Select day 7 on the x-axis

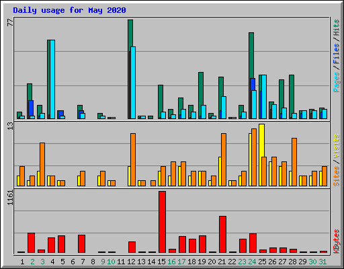pyautogui.click(x=83, y=262)
